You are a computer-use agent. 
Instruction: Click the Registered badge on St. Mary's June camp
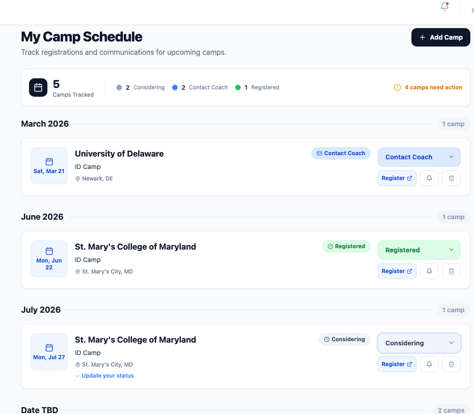(346, 246)
